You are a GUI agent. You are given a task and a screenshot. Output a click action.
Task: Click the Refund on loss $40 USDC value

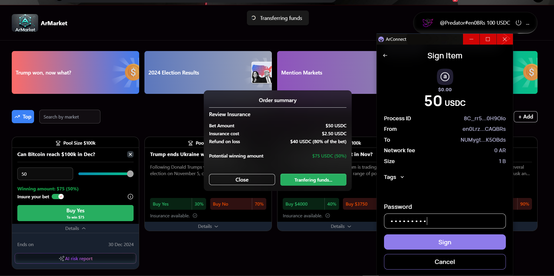318,142
